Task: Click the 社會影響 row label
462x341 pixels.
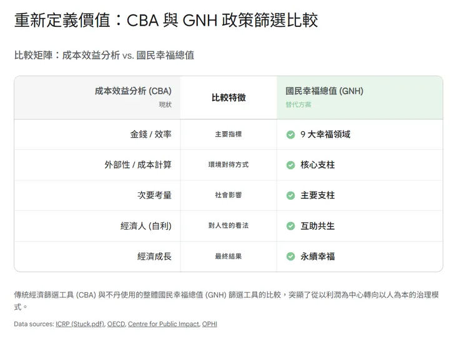Action: point(229,195)
